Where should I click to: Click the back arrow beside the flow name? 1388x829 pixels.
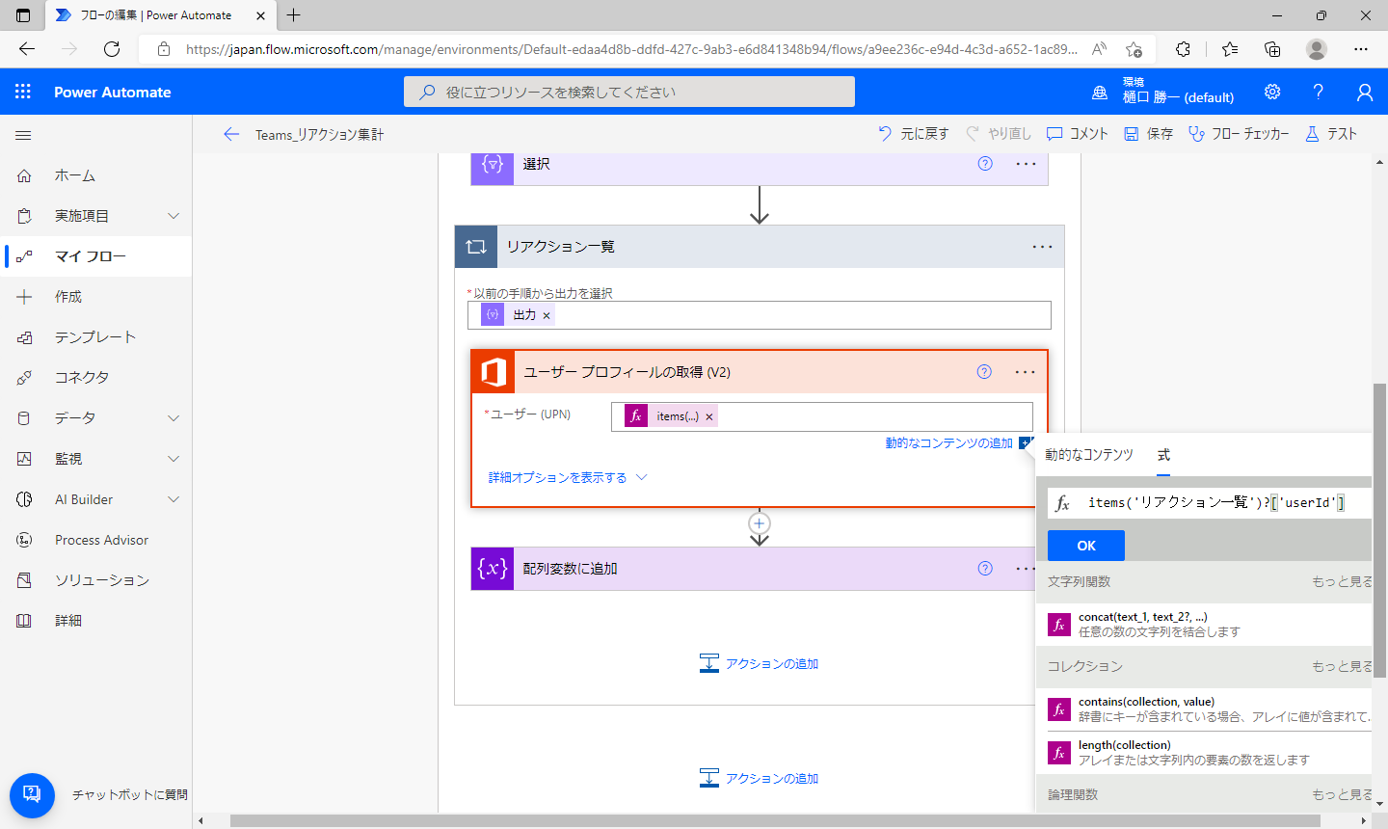(231, 134)
